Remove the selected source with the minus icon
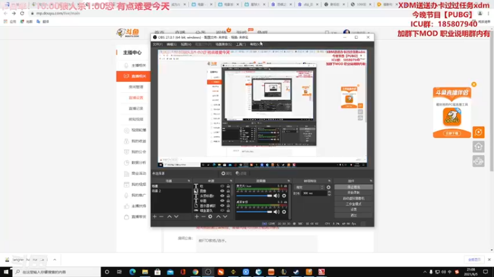The height and width of the screenshot is (277, 494). point(203,217)
